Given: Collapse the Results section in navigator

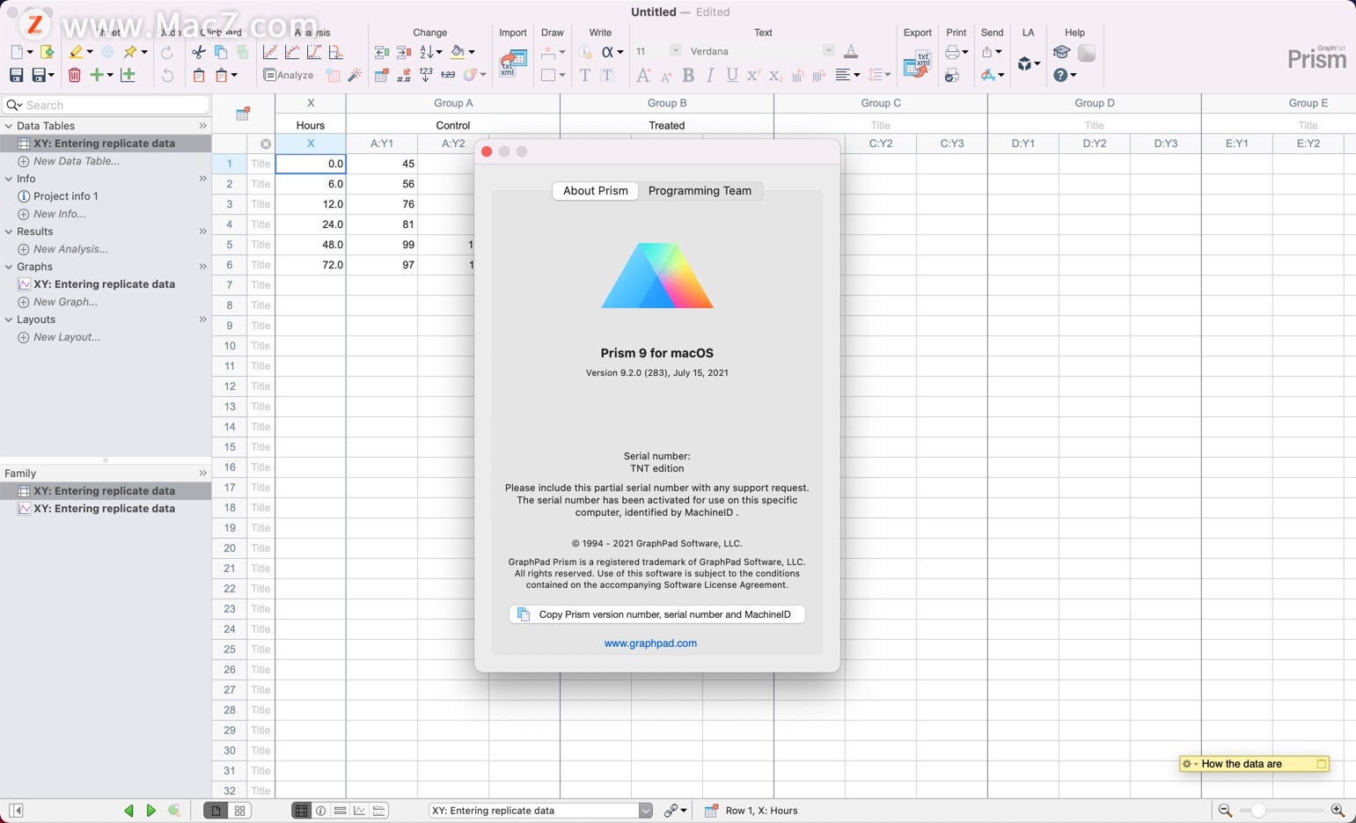Looking at the screenshot, I should 9,231.
